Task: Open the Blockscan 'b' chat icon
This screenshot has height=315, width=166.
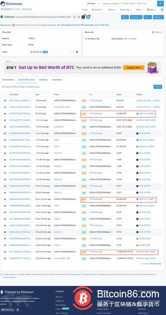Action: click(x=83, y=17)
